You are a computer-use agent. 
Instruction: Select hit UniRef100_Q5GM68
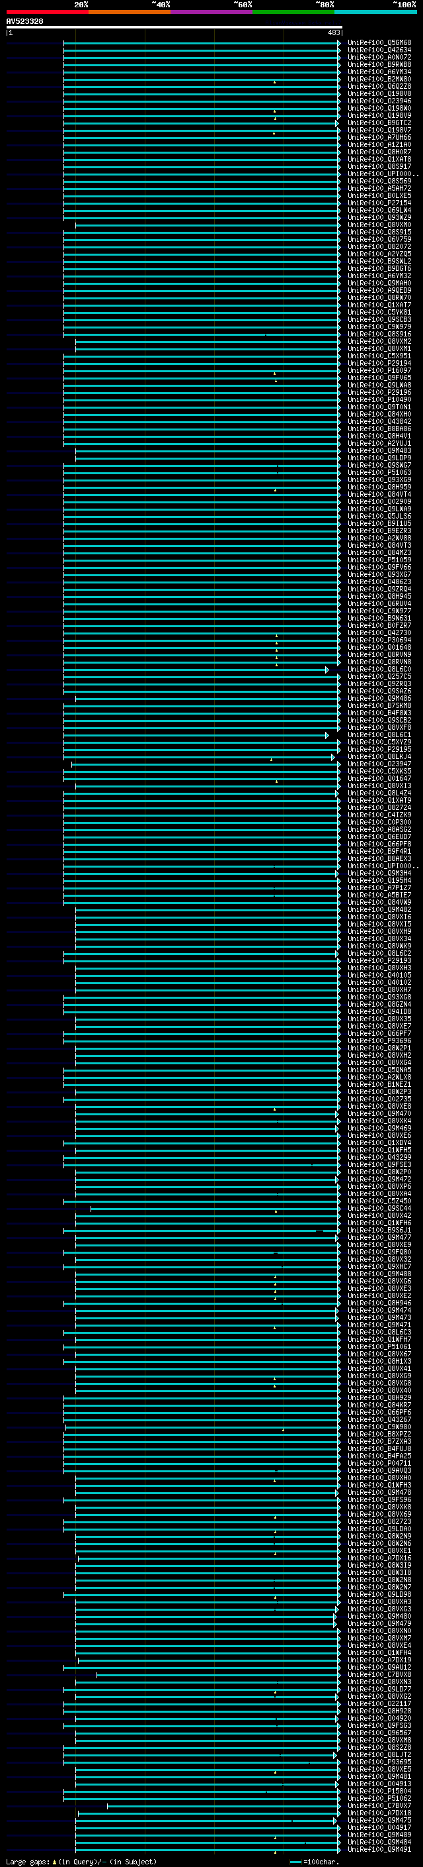379,43
